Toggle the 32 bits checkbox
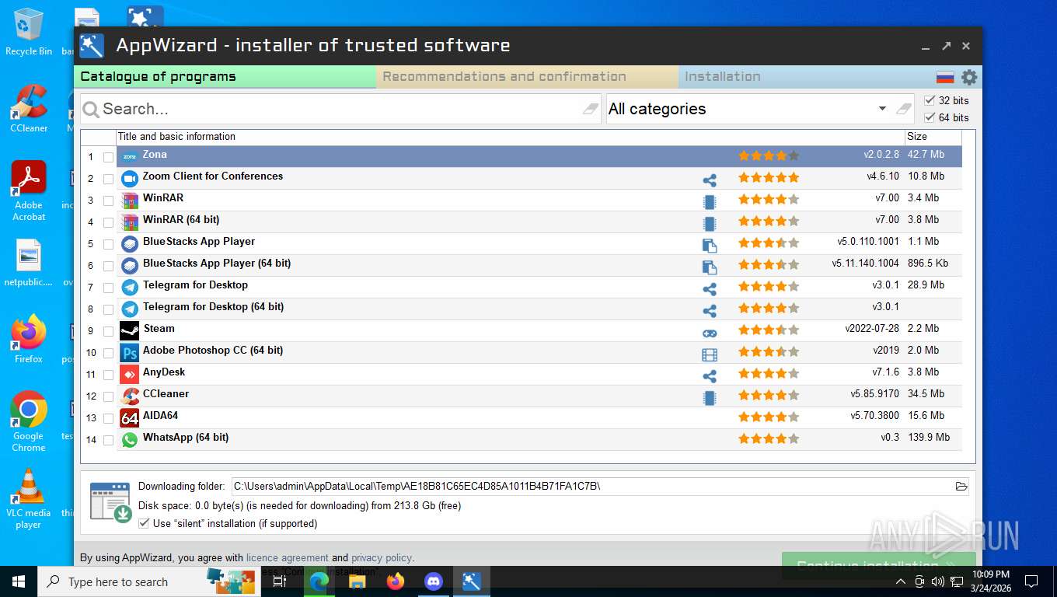The width and height of the screenshot is (1057, 597). click(930, 100)
